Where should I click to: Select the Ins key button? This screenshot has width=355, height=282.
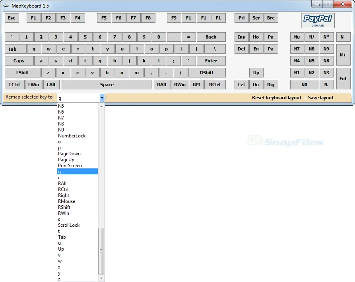click(241, 37)
